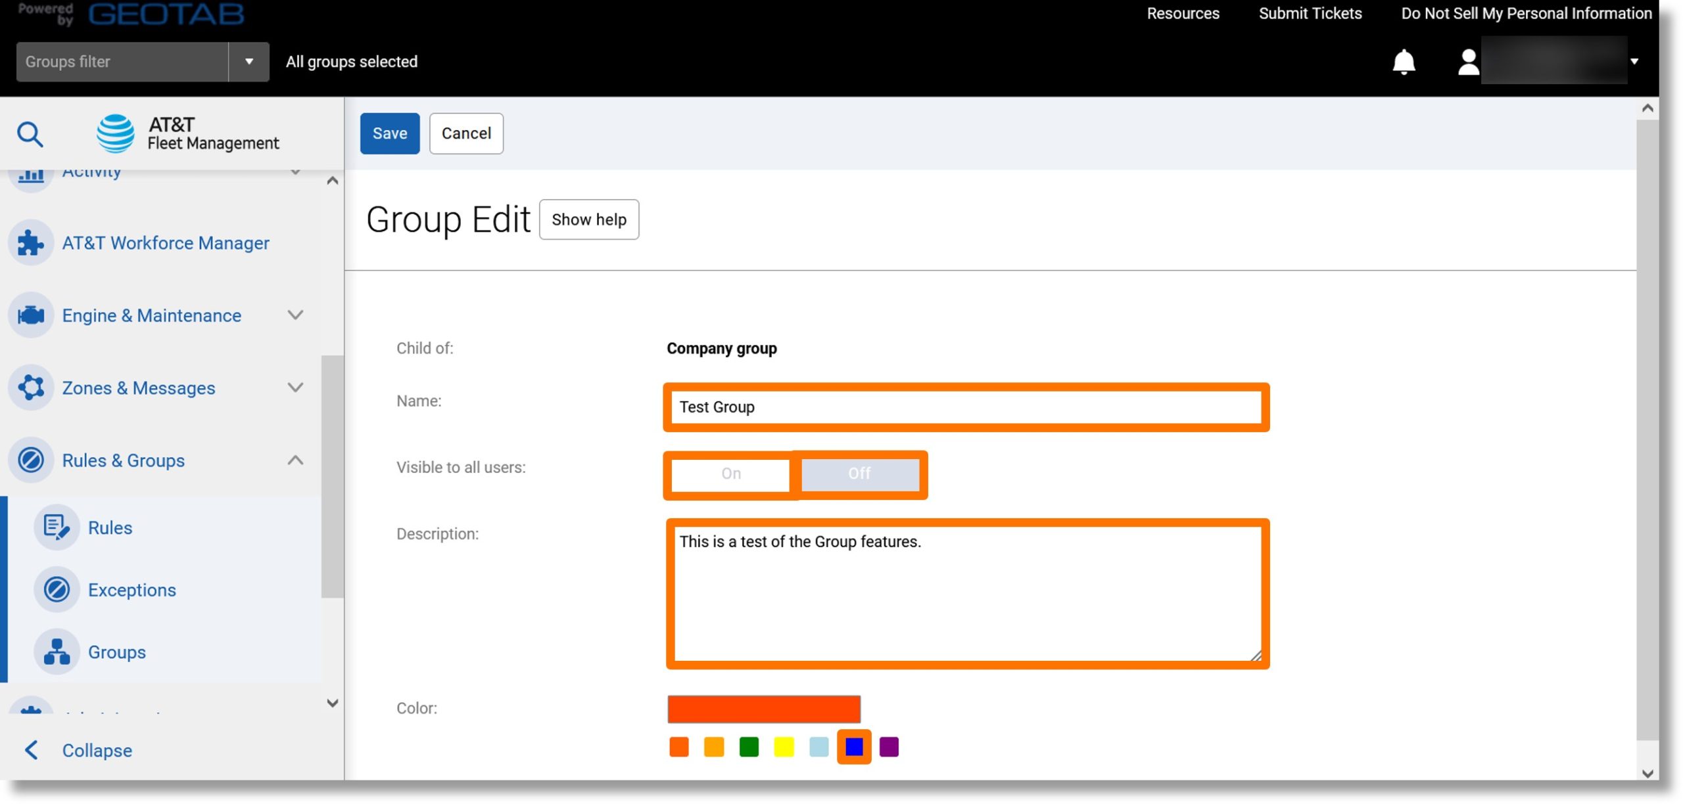Open Submit Tickets link
The height and width of the screenshot is (804, 1683).
click(x=1310, y=14)
